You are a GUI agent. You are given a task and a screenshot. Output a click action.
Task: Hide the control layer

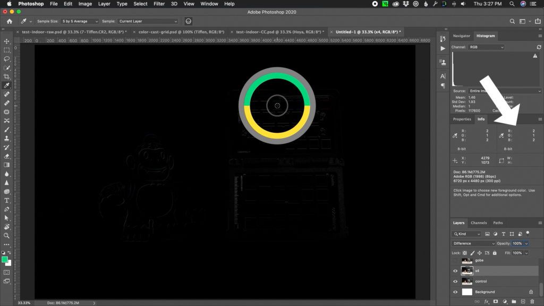tap(455, 281)
